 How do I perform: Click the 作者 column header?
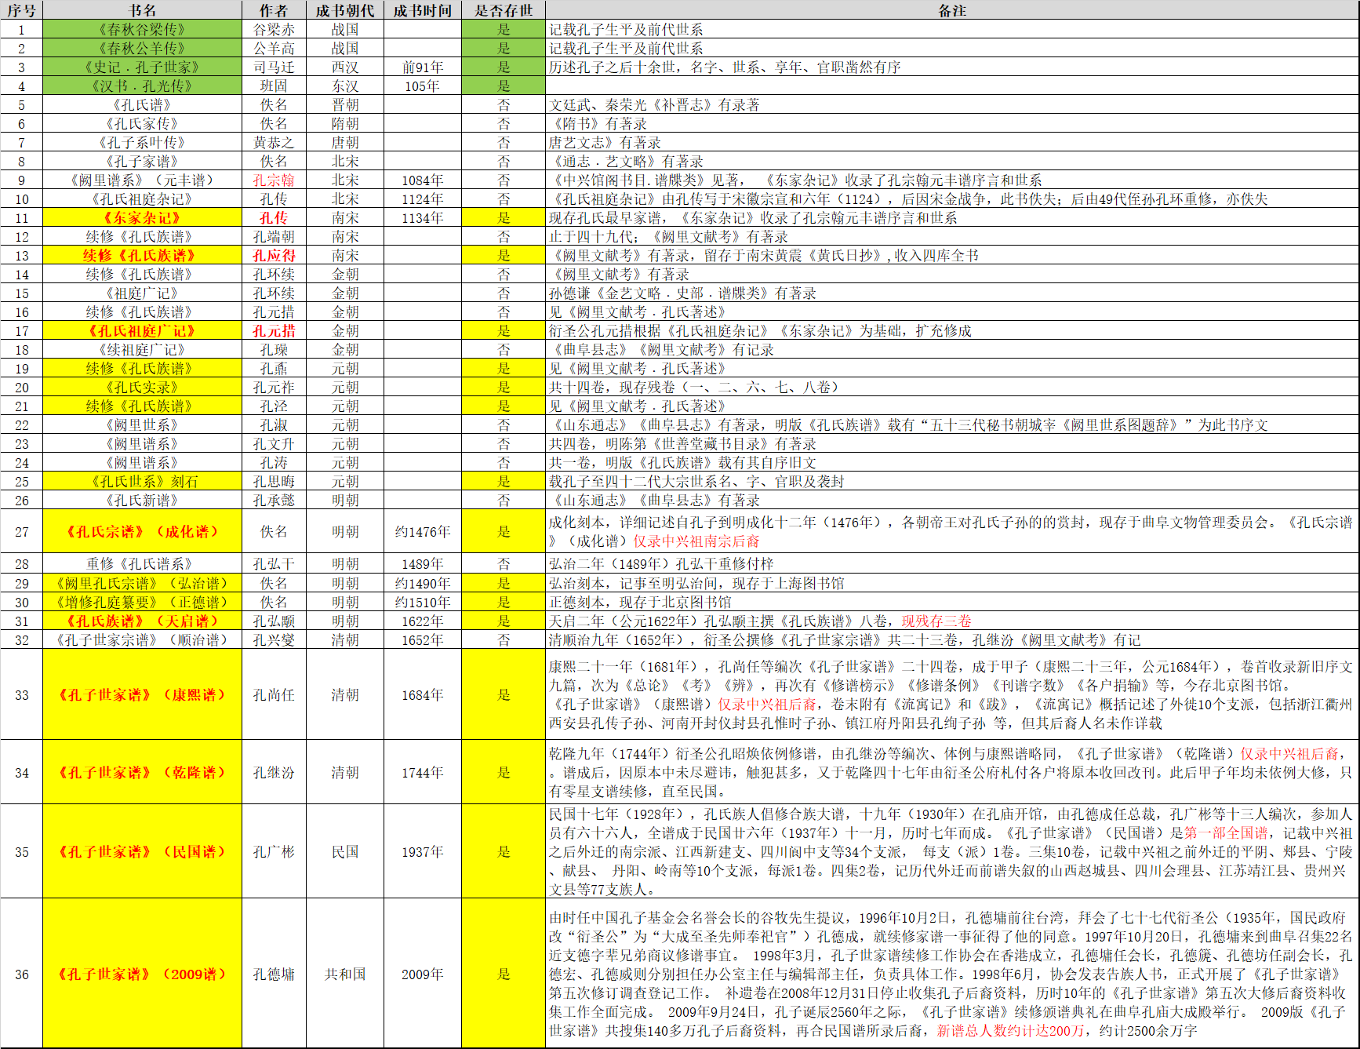274,10
